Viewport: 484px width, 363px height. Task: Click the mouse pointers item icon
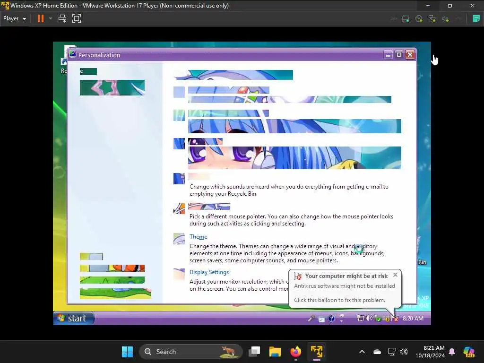[x=179, y=208]
